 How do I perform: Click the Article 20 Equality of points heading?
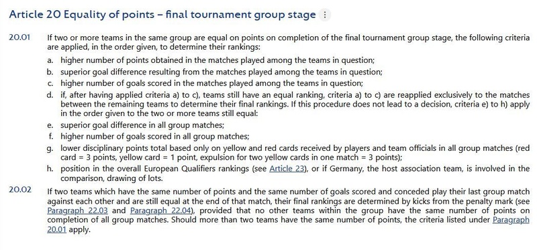pyautogui.click(x=162, y=15)
